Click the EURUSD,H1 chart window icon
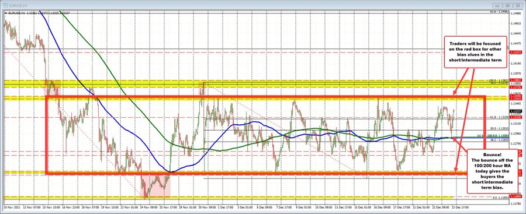The image size is (526, 214). (x=5, y=5)
